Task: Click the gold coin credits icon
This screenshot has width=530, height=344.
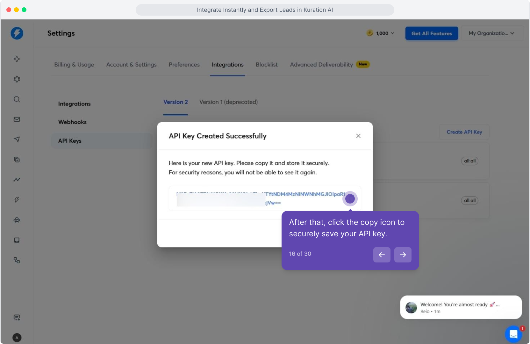Action: [x=370, y=33]
